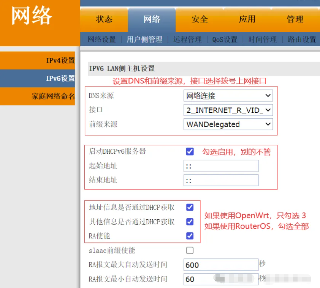Click the 起始地址 input field
The image size is (320, 288).
(220, 166)
